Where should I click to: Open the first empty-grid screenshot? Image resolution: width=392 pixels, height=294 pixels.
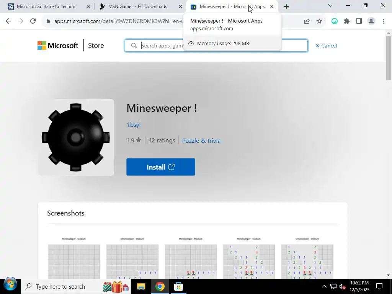pyautogui.click(x=74, y=258)
